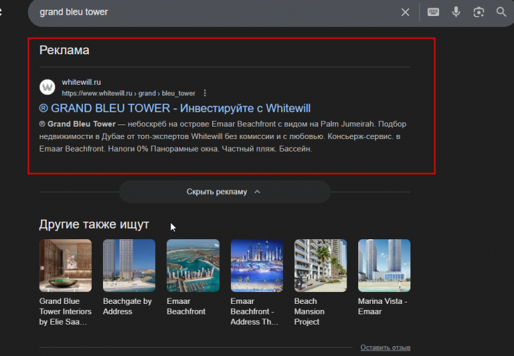The height and width of the screenshot is (356, 514).
Task: Click the 'Marina Vista - Emaar' caption text
Action: (x=383, y=306)
